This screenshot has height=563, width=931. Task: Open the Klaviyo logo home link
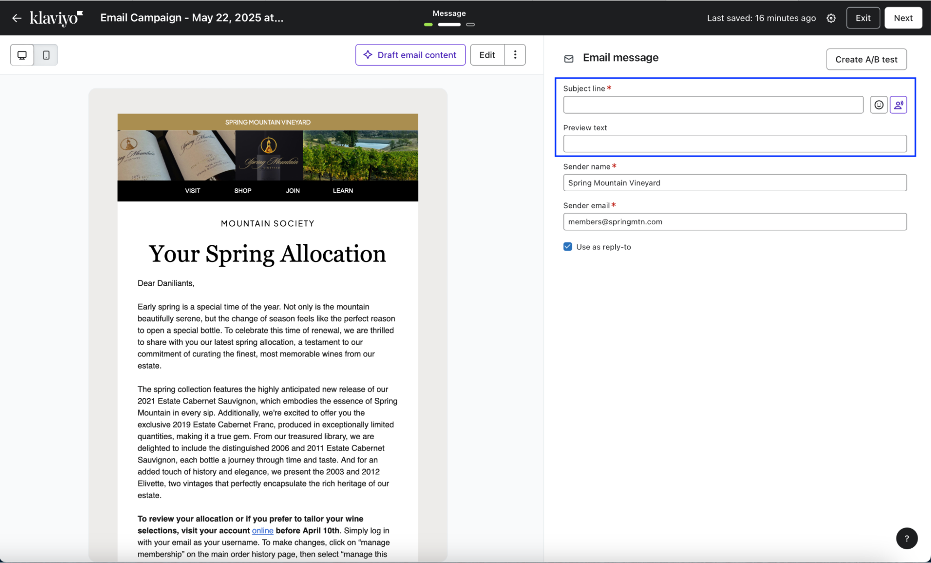(x=56, y=18)
